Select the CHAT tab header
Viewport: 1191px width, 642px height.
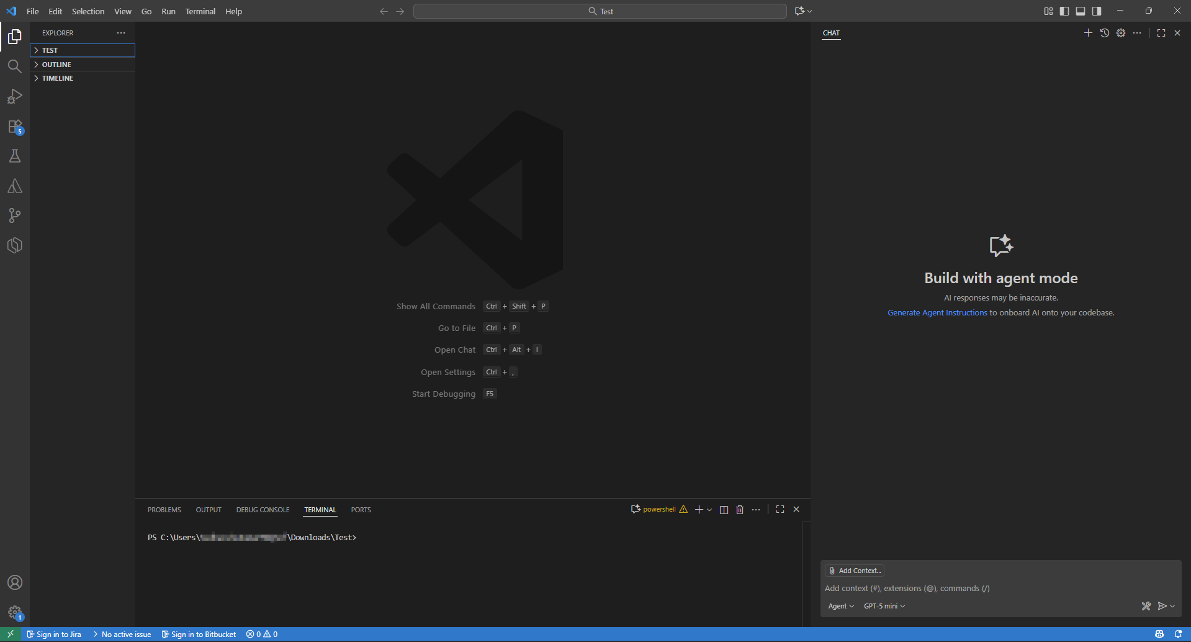(831, 33)
